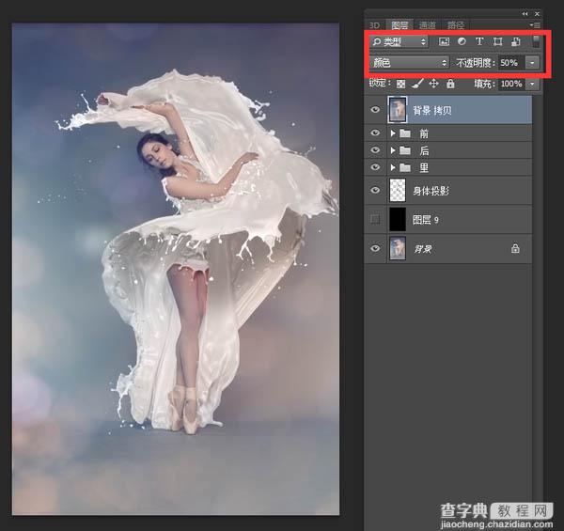
Task: Lock position move icon
Action: click(433, 84)
